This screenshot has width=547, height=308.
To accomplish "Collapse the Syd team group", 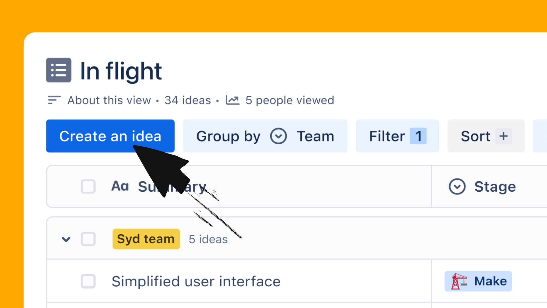I will tap(66, 239).
